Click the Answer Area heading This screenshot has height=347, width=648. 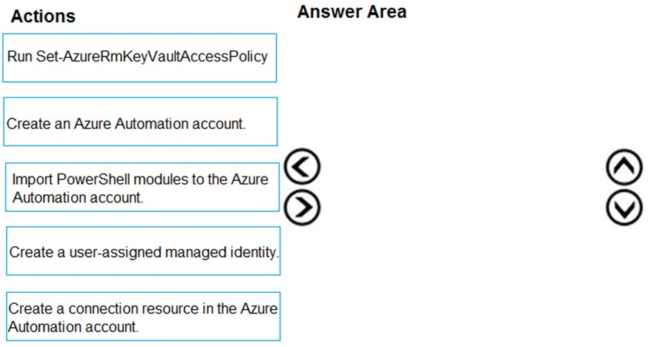[x=351, y=12]
